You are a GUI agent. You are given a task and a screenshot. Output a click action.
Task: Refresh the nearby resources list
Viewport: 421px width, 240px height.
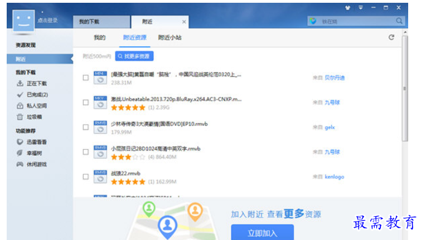point(391,37)
